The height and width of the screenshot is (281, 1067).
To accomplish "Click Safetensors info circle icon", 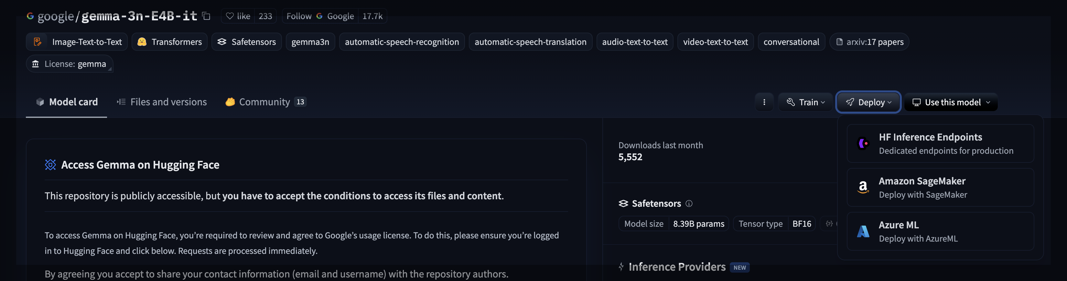I will pyautogui.click(x=689, y=203).
